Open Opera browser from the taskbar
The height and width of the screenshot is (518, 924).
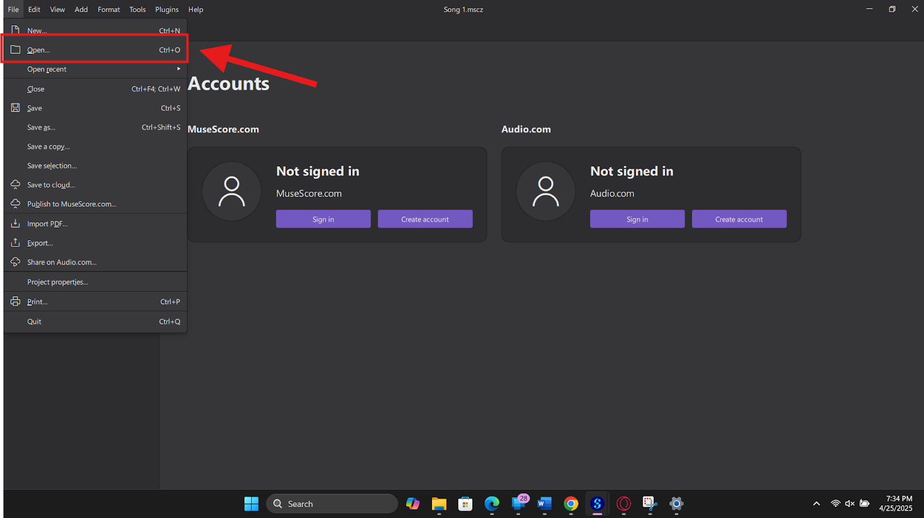(x=624, y=504)
